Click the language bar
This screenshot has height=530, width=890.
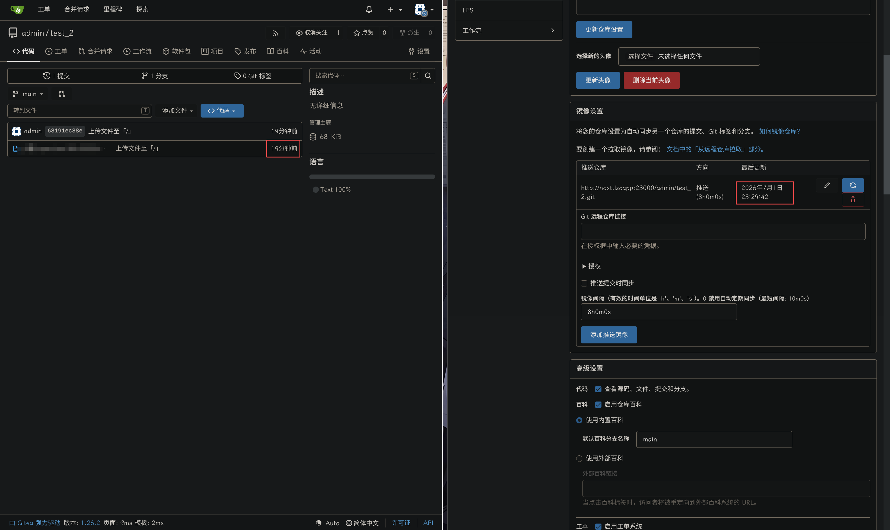372,176
